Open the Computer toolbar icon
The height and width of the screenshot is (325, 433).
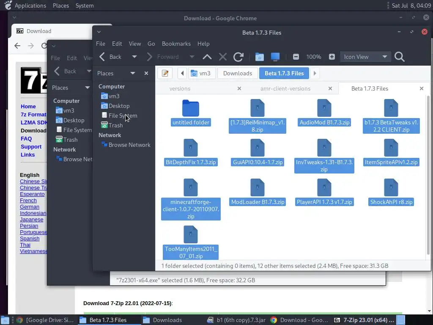(x=275, y=57)
